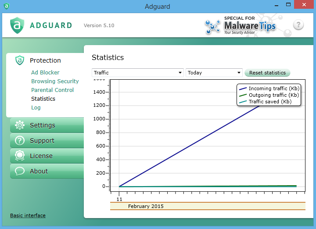316x229 pixels.
Task: Click the ADGUARD wordmark in the header
Action: tap(51, 25)
